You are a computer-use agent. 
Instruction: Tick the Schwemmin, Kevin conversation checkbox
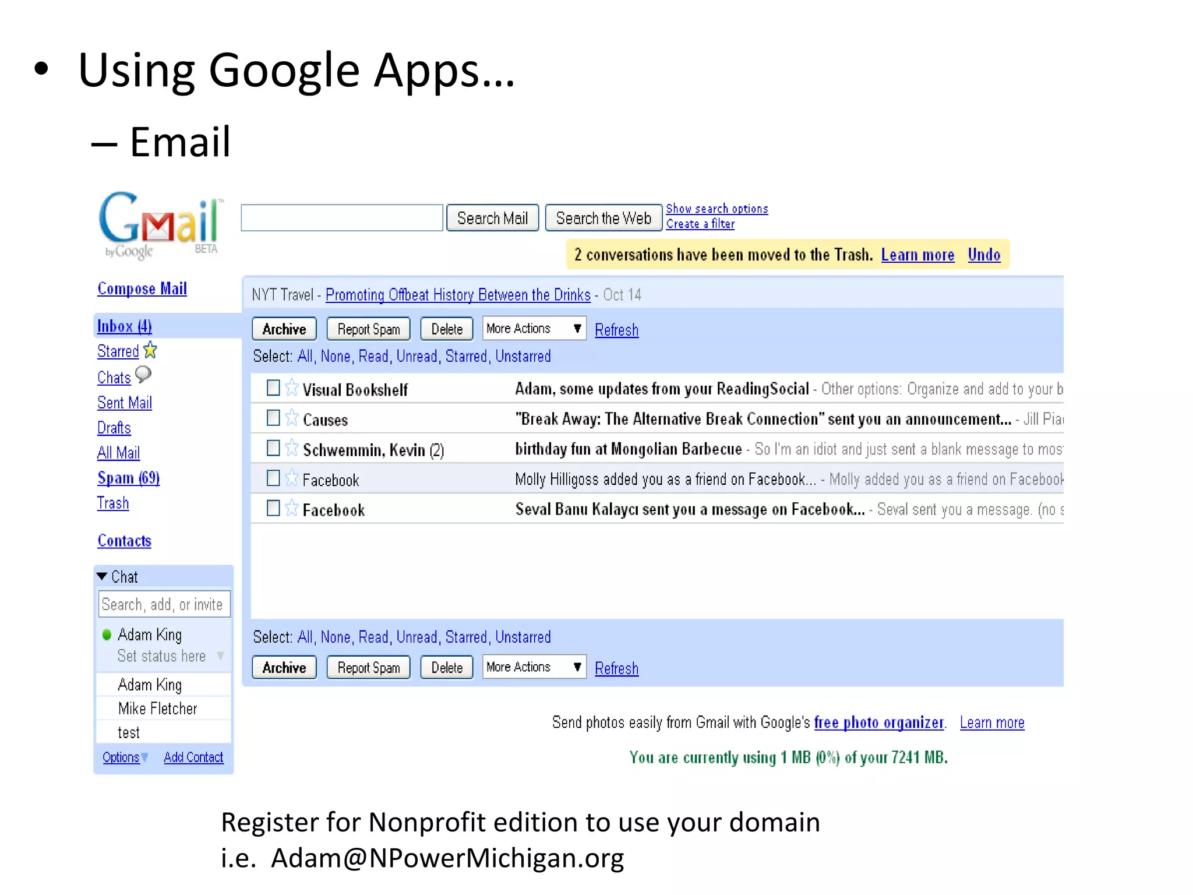point(273,448)
